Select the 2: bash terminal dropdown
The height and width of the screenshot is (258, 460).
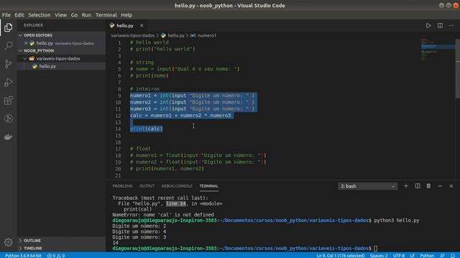point(367,186)
